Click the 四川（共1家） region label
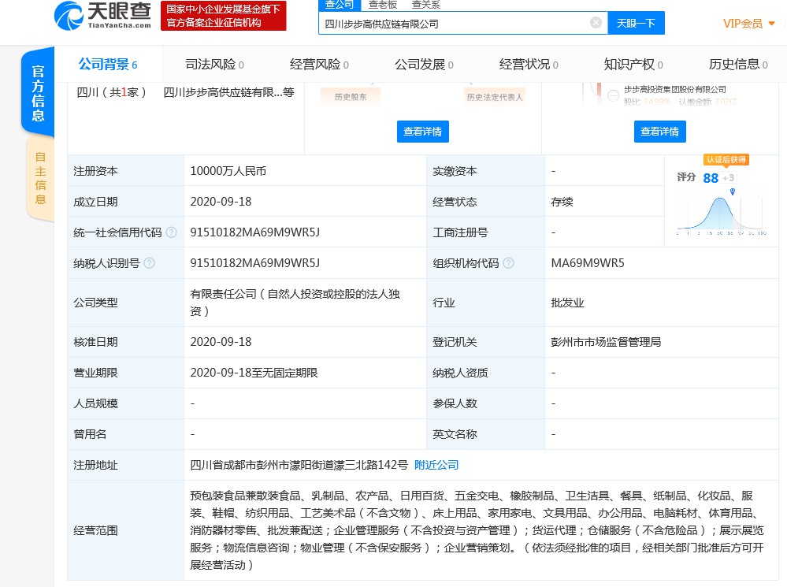 [x=111, y=92]
